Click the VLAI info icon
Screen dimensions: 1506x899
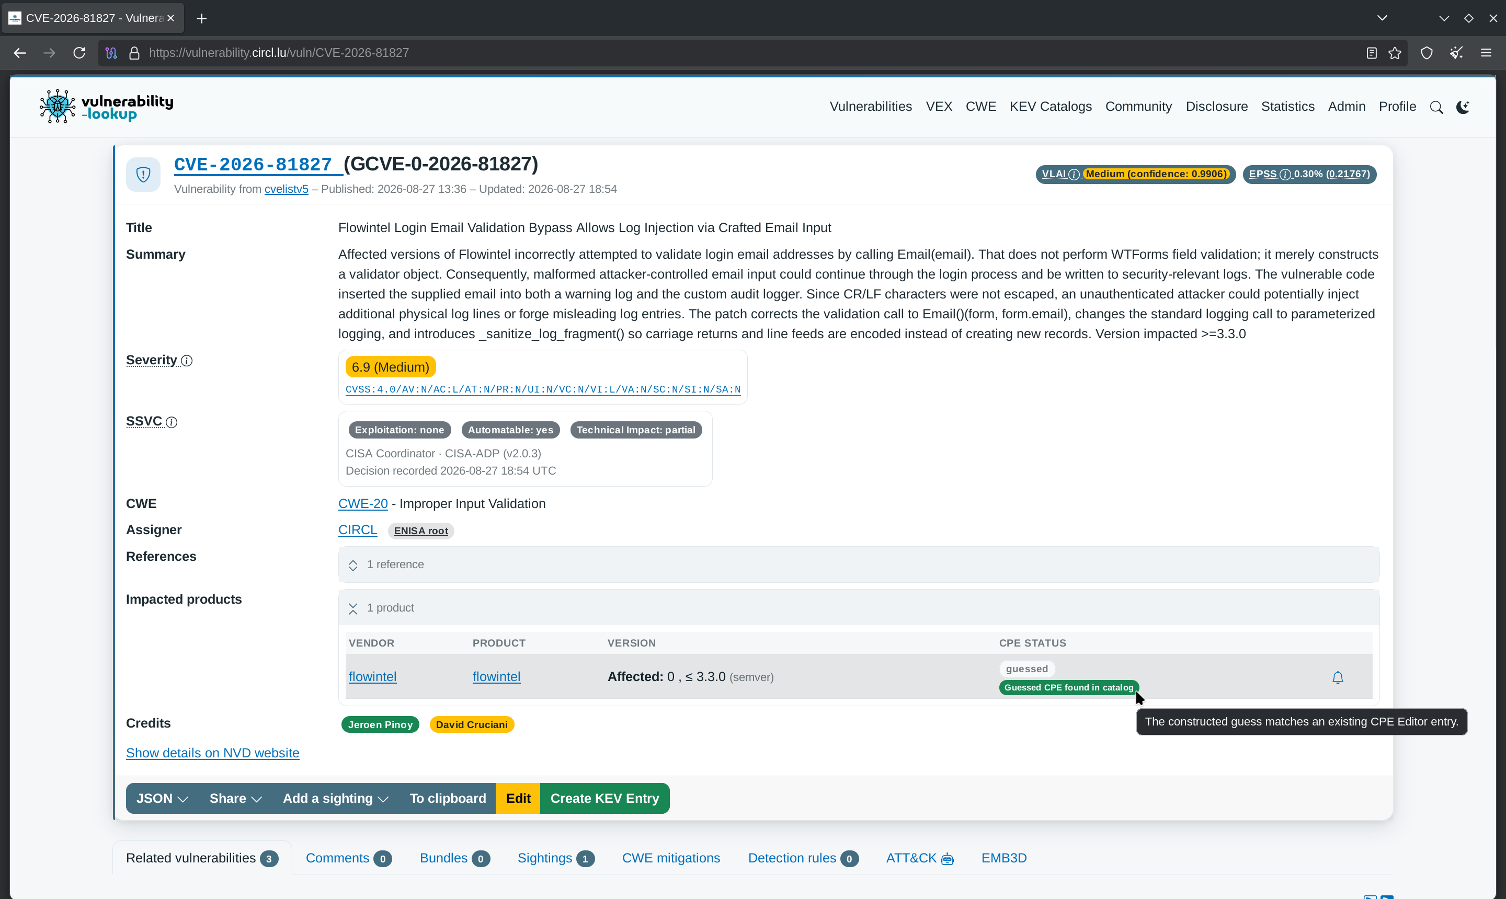(x=1074, y=175)
